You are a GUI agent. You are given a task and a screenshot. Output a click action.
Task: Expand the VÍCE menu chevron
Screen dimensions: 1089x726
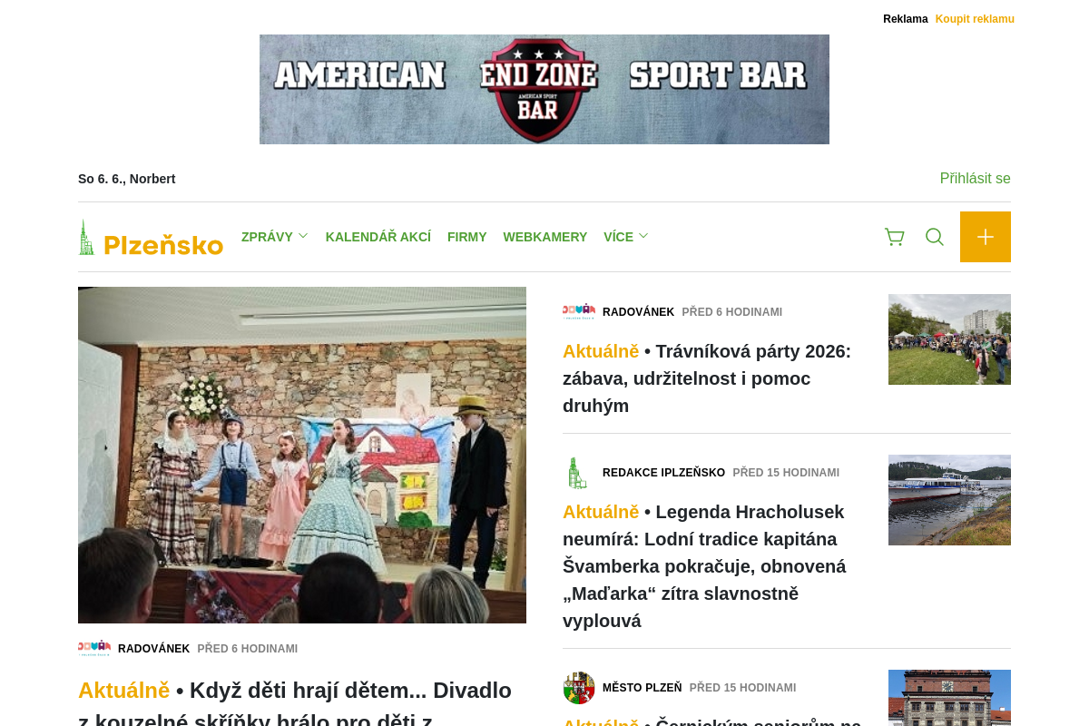point(643,236)
